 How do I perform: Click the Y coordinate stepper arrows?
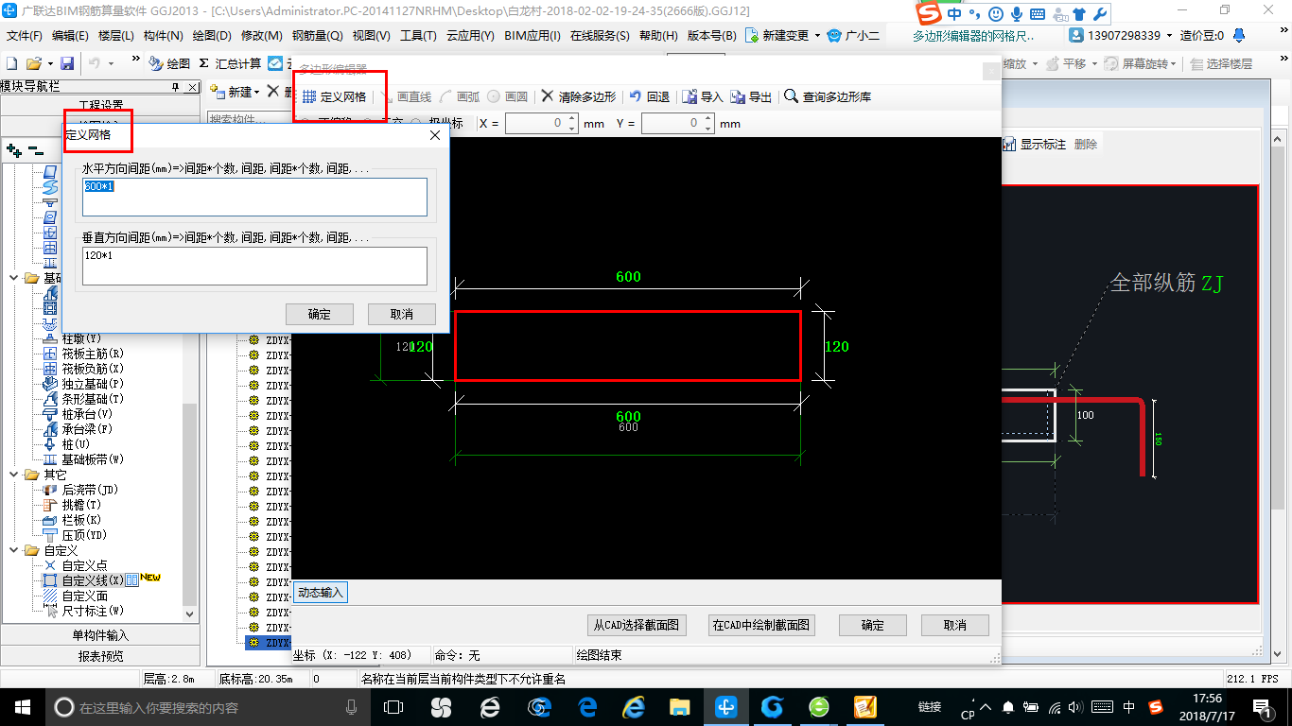click(707, 123)
